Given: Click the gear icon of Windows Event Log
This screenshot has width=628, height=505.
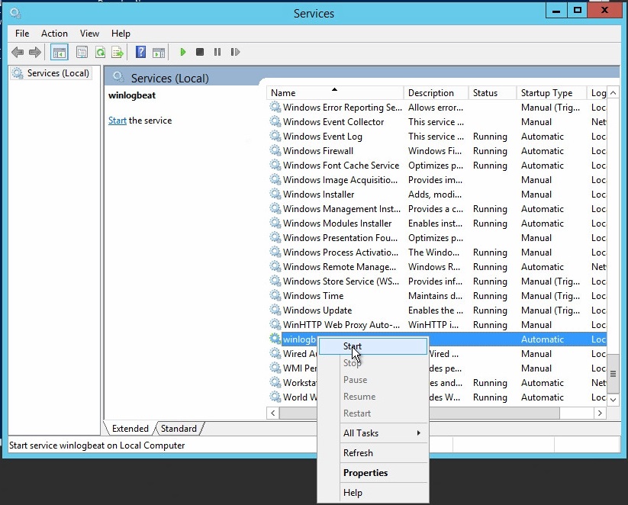Looking at the screenshot, I should (275, 136).
